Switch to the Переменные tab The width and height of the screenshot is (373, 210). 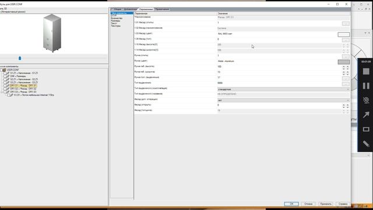pyautogui.click(x=146, y=9)
